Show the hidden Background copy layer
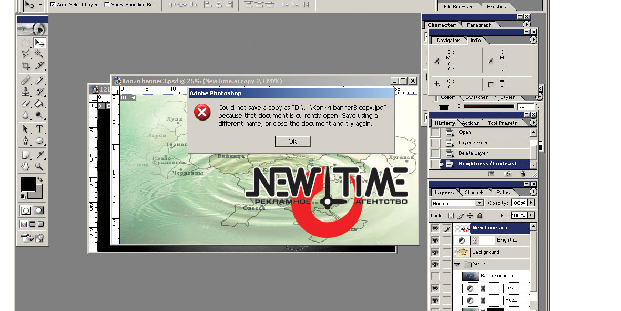The height and width of the screenshot is (311, 621). (435, 276)
